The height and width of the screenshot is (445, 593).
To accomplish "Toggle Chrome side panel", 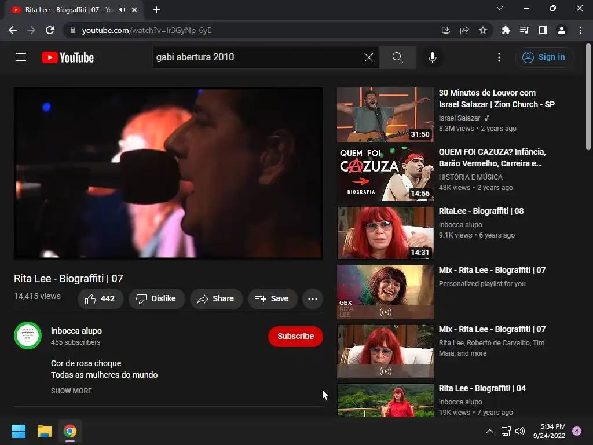I will click(x=543, y=30).
